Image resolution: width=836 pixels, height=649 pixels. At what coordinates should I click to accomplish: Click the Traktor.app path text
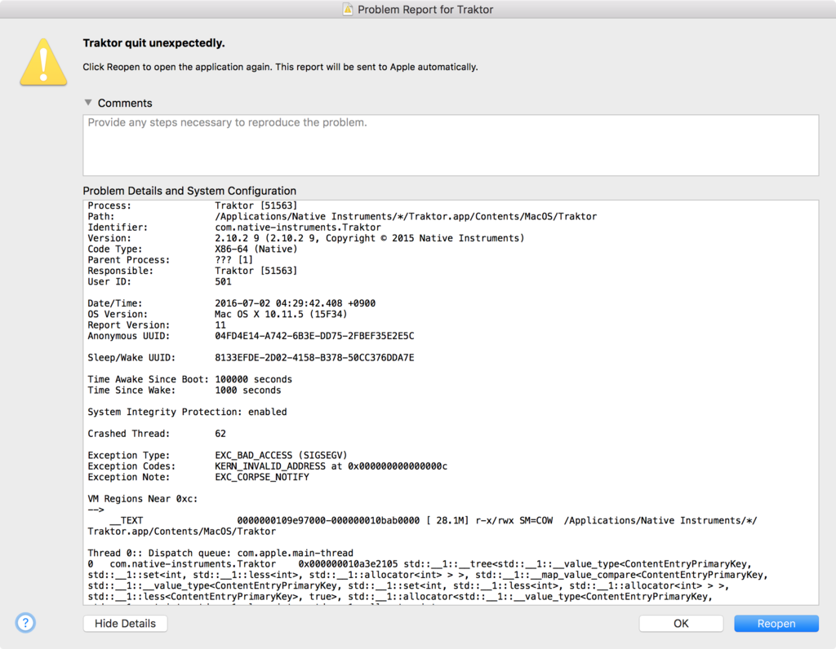406,217
